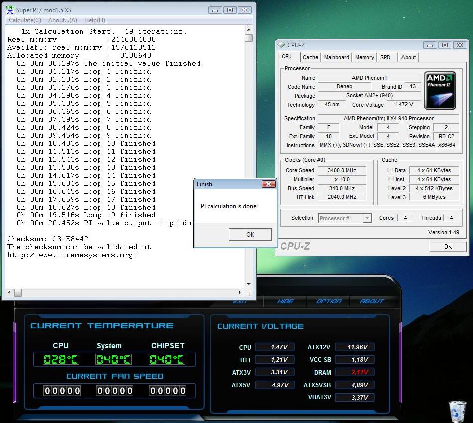Click the ATX5VSB voltage reading 4,89V

coord(355,385)
